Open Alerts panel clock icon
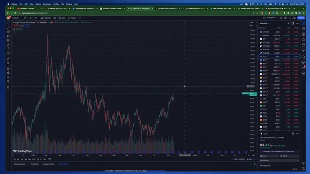 (303, 29)
